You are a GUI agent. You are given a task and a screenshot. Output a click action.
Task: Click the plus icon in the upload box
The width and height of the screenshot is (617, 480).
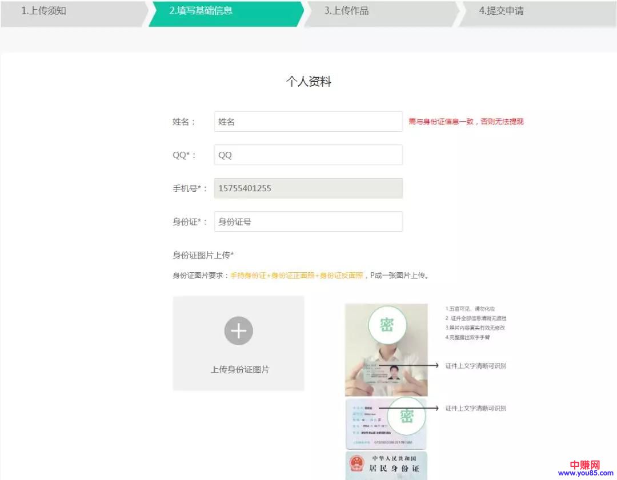[238, 331]
